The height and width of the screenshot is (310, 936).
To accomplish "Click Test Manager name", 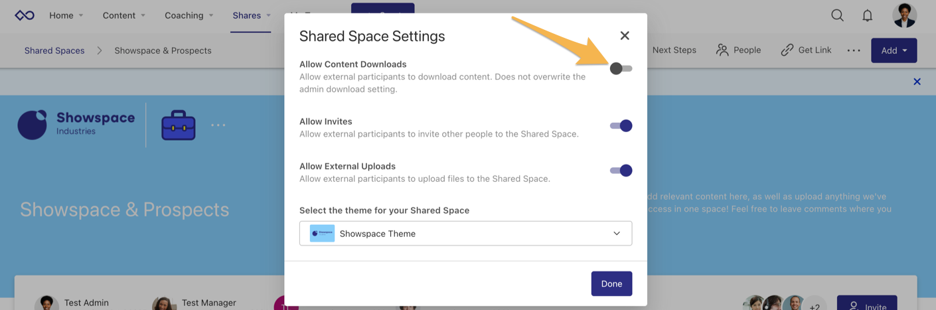I will click(209, 303).
